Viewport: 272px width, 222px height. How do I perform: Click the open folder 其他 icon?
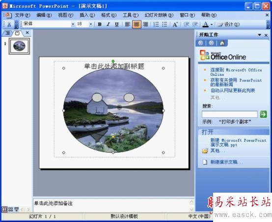tap(205, 151)
